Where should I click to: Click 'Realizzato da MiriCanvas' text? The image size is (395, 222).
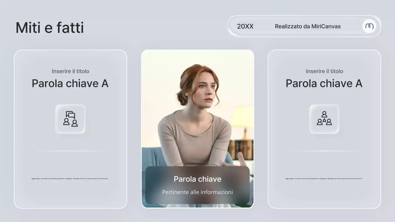[308, 27]
